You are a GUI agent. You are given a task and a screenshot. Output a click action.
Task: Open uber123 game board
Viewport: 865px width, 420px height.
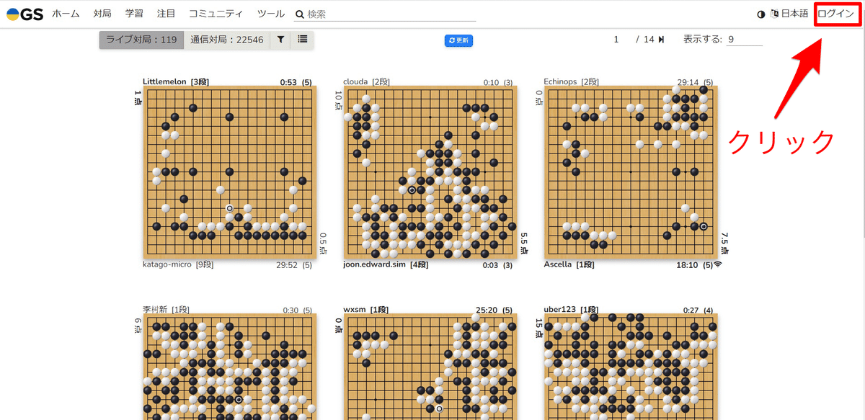point(631,367)
